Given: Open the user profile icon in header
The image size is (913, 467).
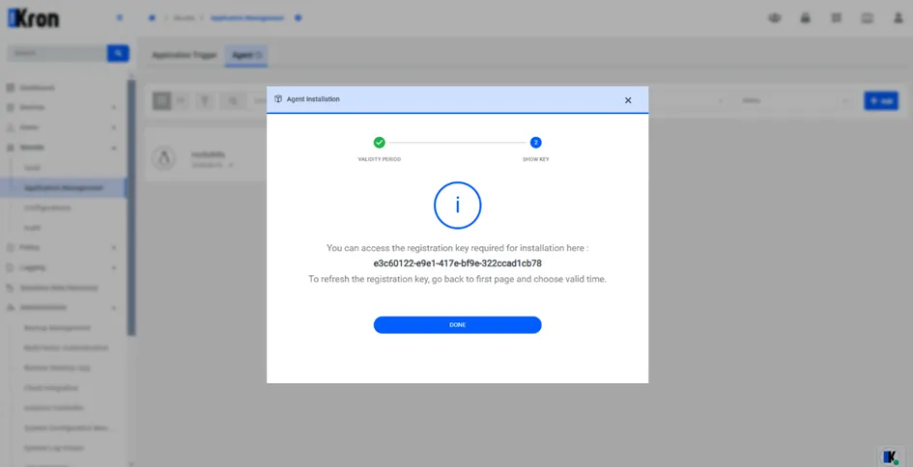Looking at the screenshot, I should click(x=899, y=18).
